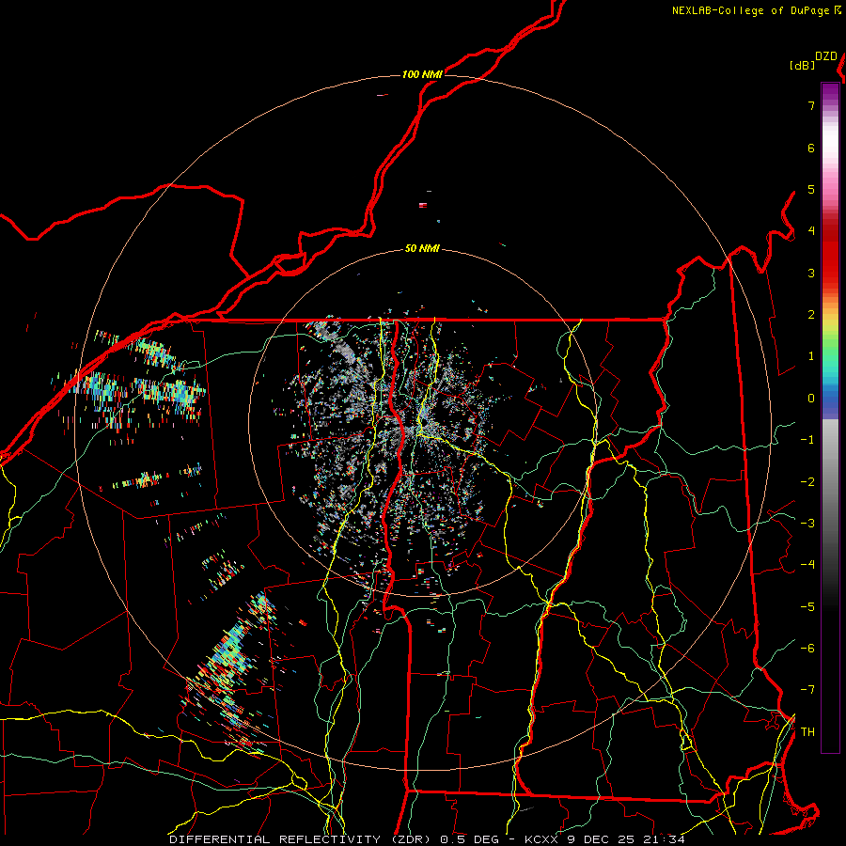Click the -7 dB tick label
Image resolution: width=846 pixels, height=846 pixels.
coord(807,690)
